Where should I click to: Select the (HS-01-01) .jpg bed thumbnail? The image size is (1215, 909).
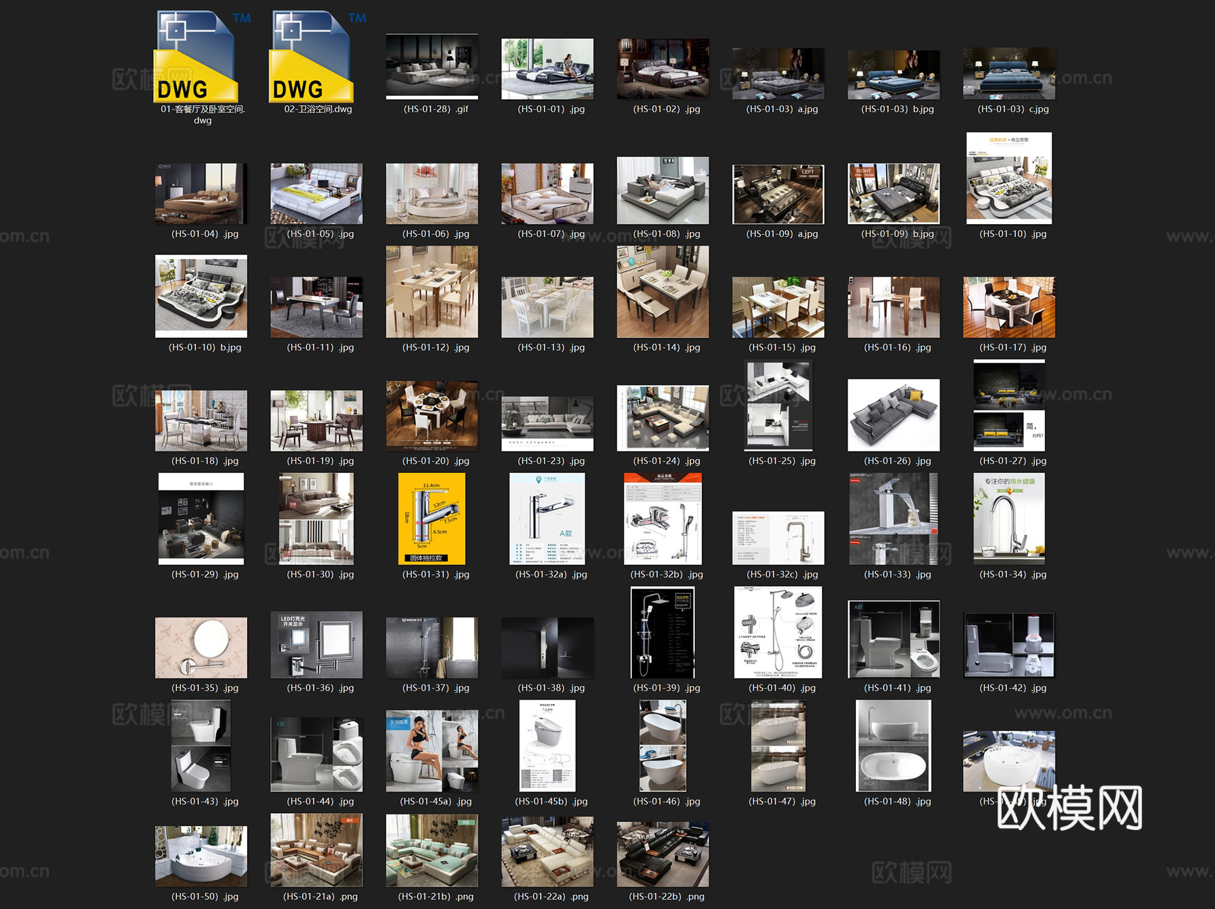click(547, 69)
